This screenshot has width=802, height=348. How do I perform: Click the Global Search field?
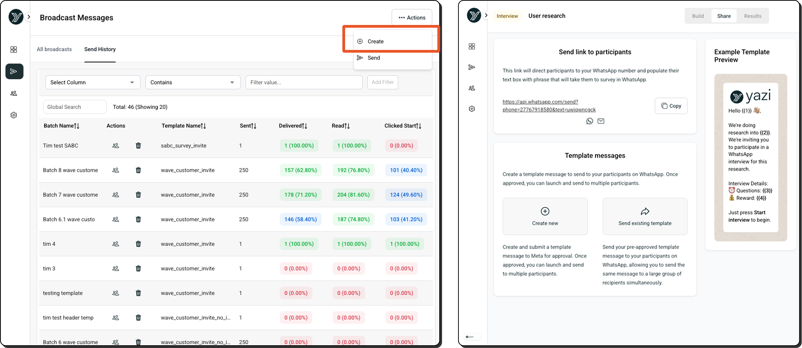(75, 107)
